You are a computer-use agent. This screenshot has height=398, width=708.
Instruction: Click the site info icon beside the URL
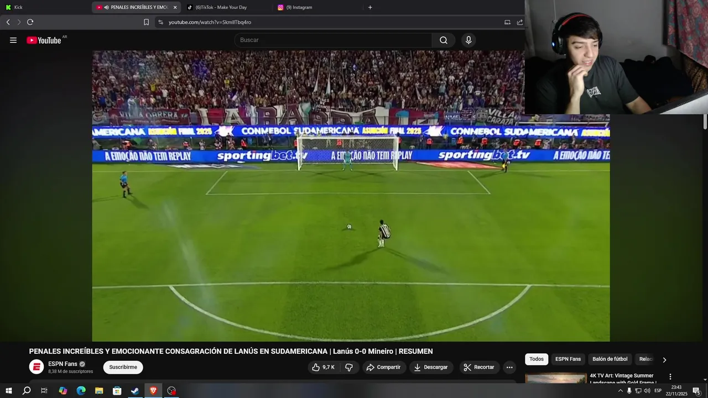point(160,22)
